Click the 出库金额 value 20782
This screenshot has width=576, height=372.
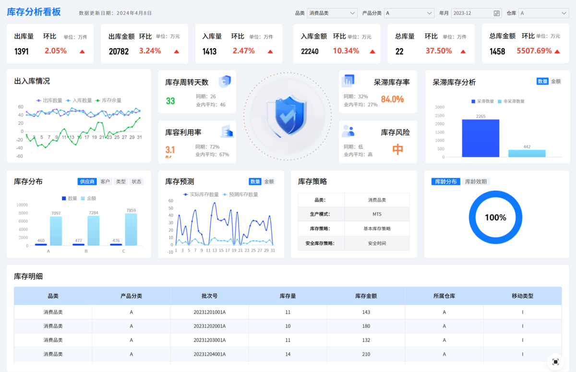click(119, 51)
